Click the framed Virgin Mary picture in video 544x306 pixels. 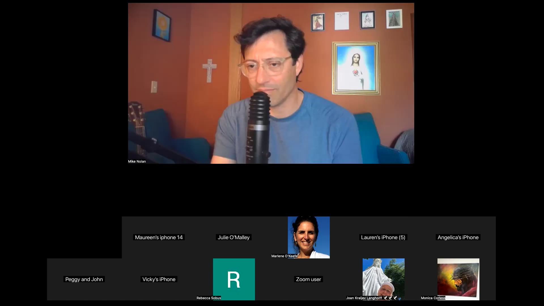coord(356,68)
